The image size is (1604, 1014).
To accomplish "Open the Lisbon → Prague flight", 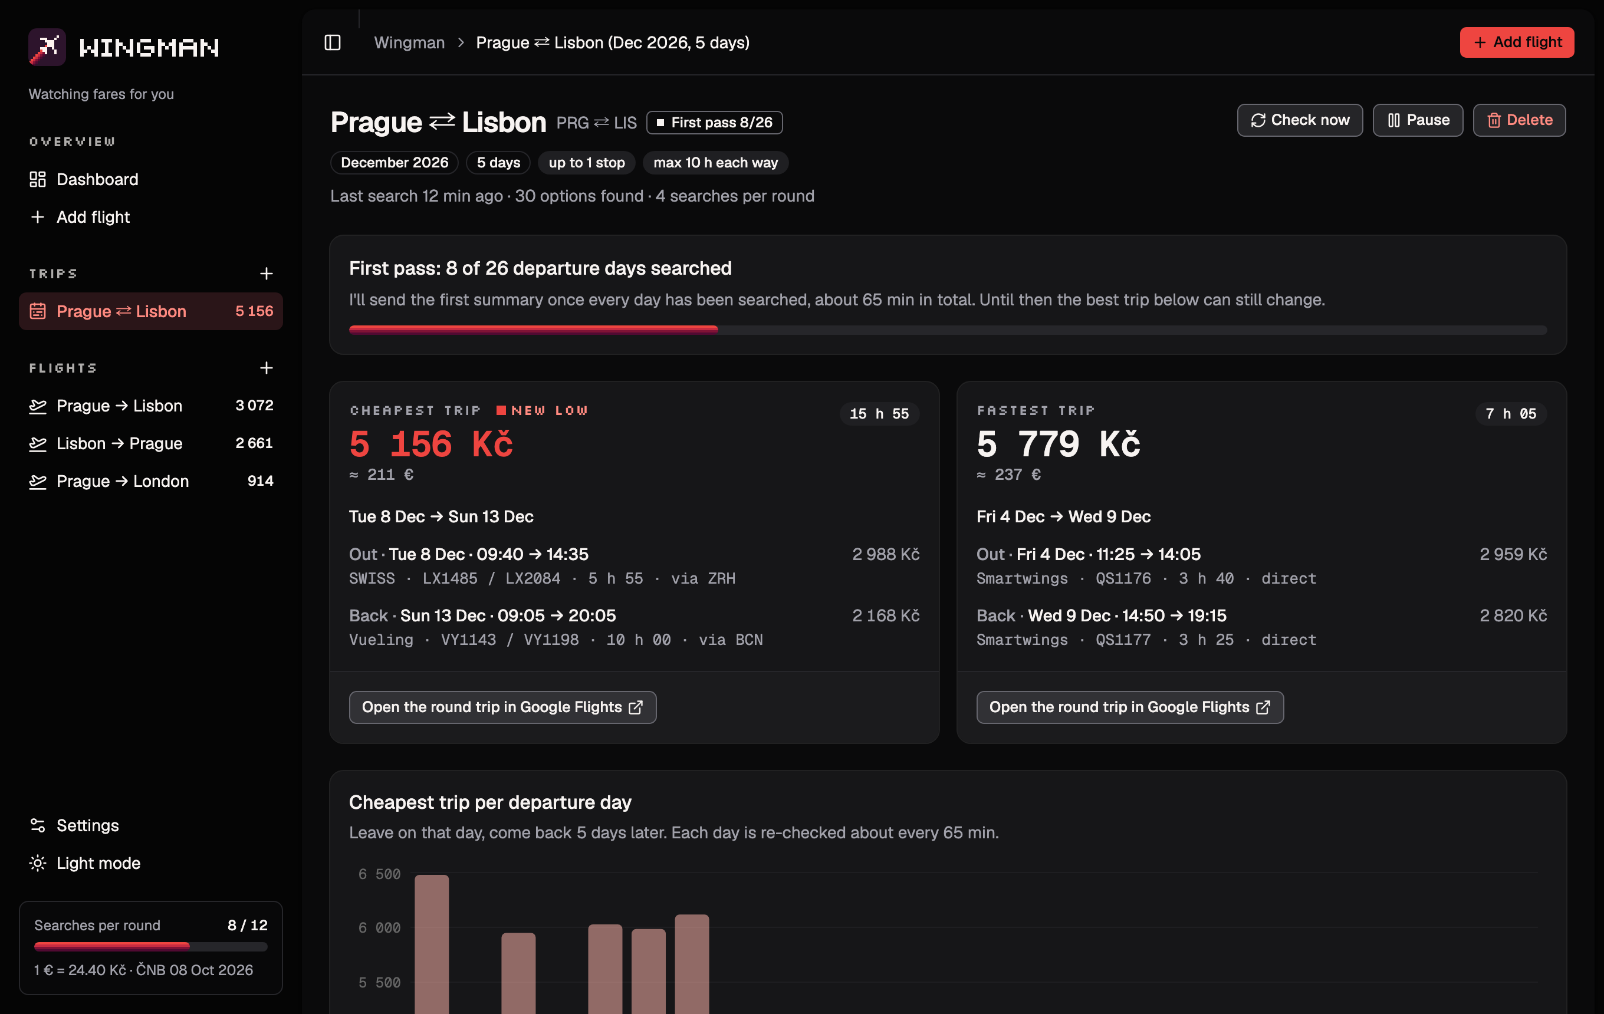I will point(150,443).
